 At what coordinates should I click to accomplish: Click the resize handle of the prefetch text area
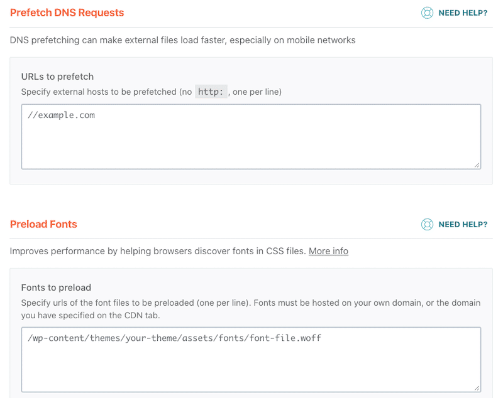pos(477,165)
